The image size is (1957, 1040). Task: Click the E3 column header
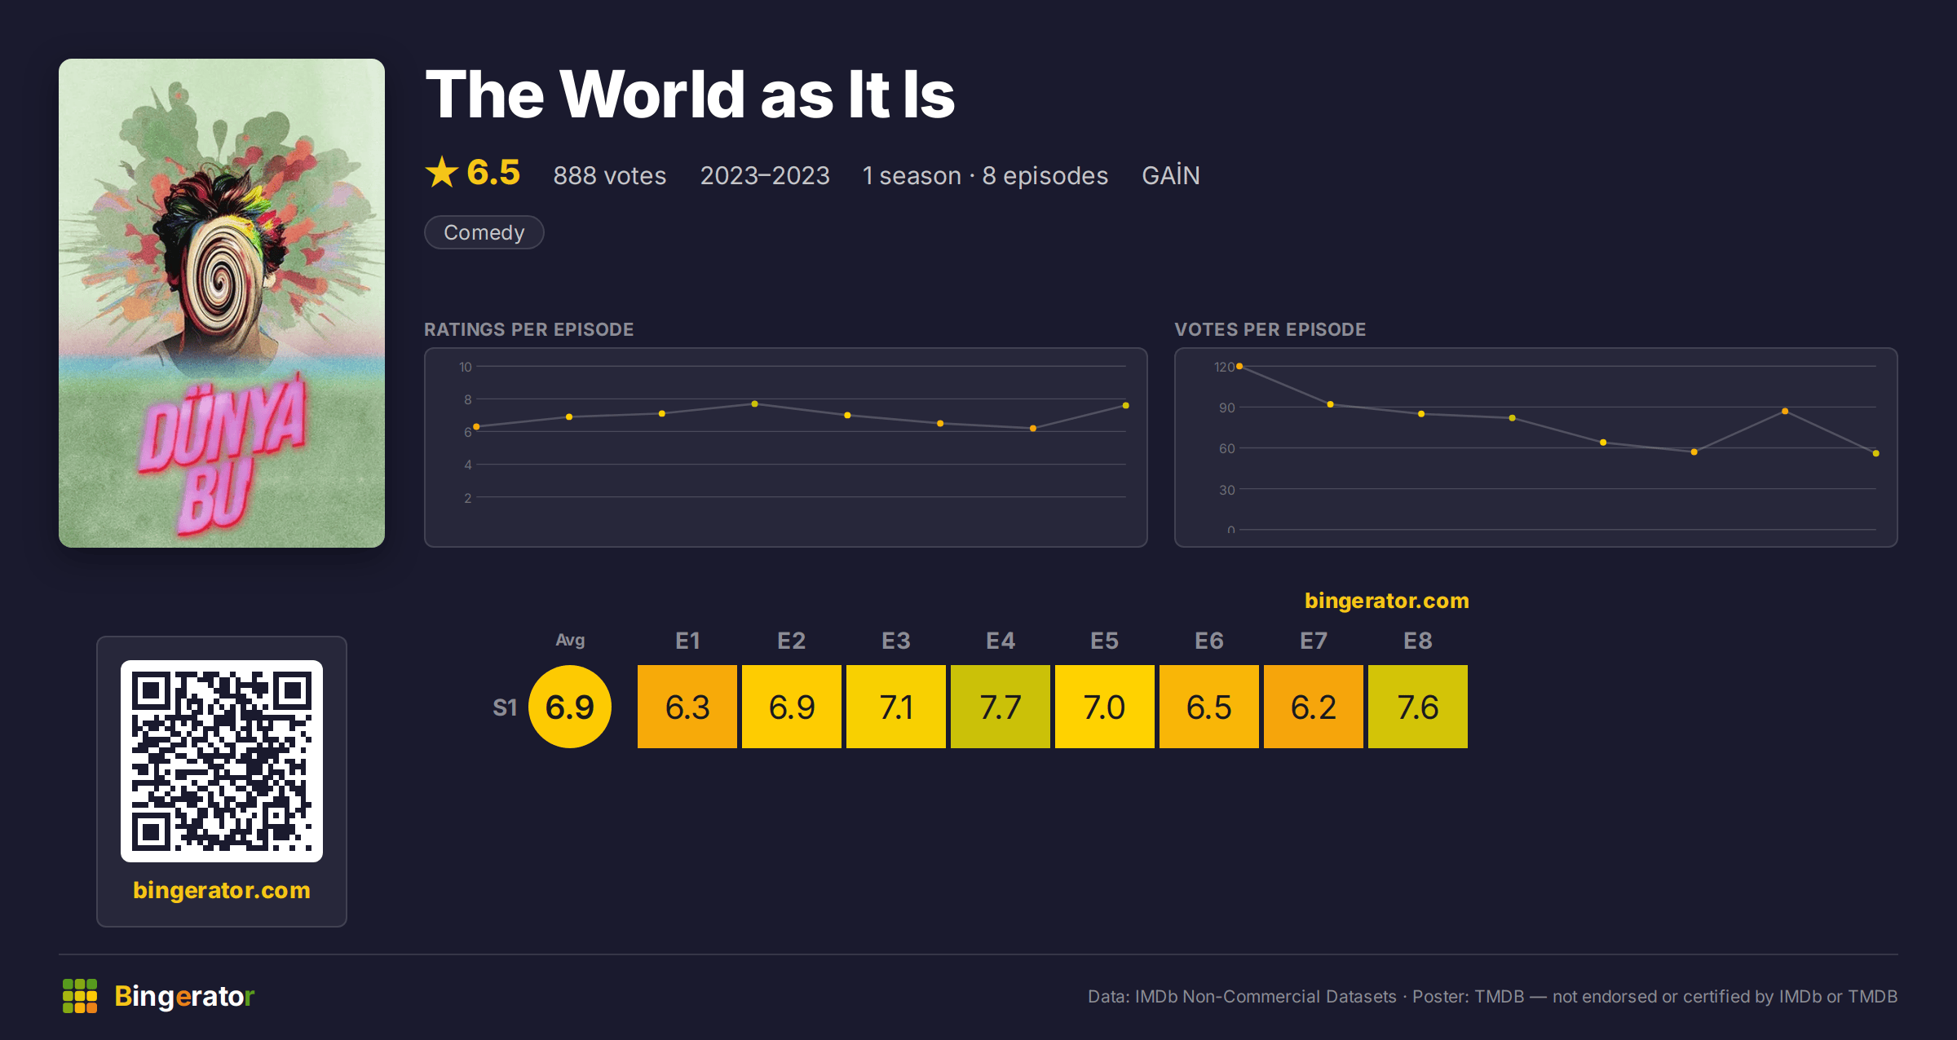896,641
